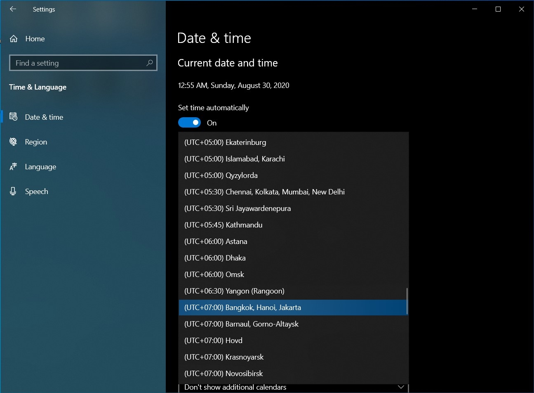Select the Region globe icon
The height and width of the screenshot is (393, 534).
tap(13, 142)
